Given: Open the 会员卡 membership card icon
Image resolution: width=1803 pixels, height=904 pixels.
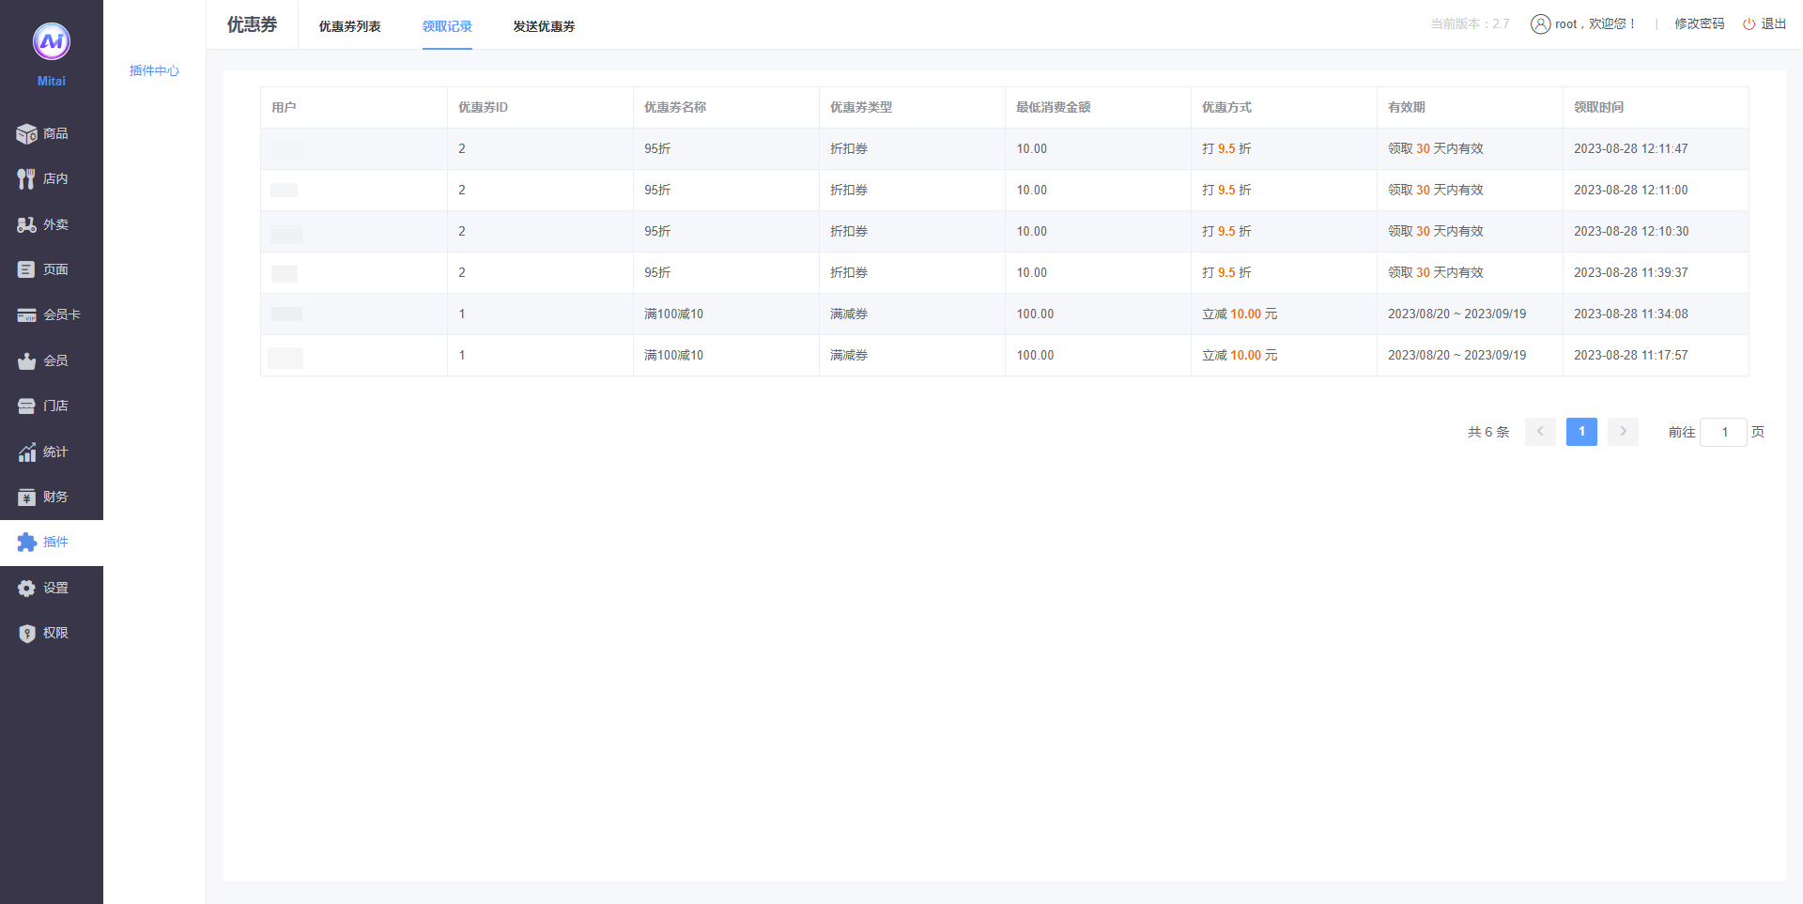Looking at the screenshot, I should pyautogui.click(x=26, y=315).
